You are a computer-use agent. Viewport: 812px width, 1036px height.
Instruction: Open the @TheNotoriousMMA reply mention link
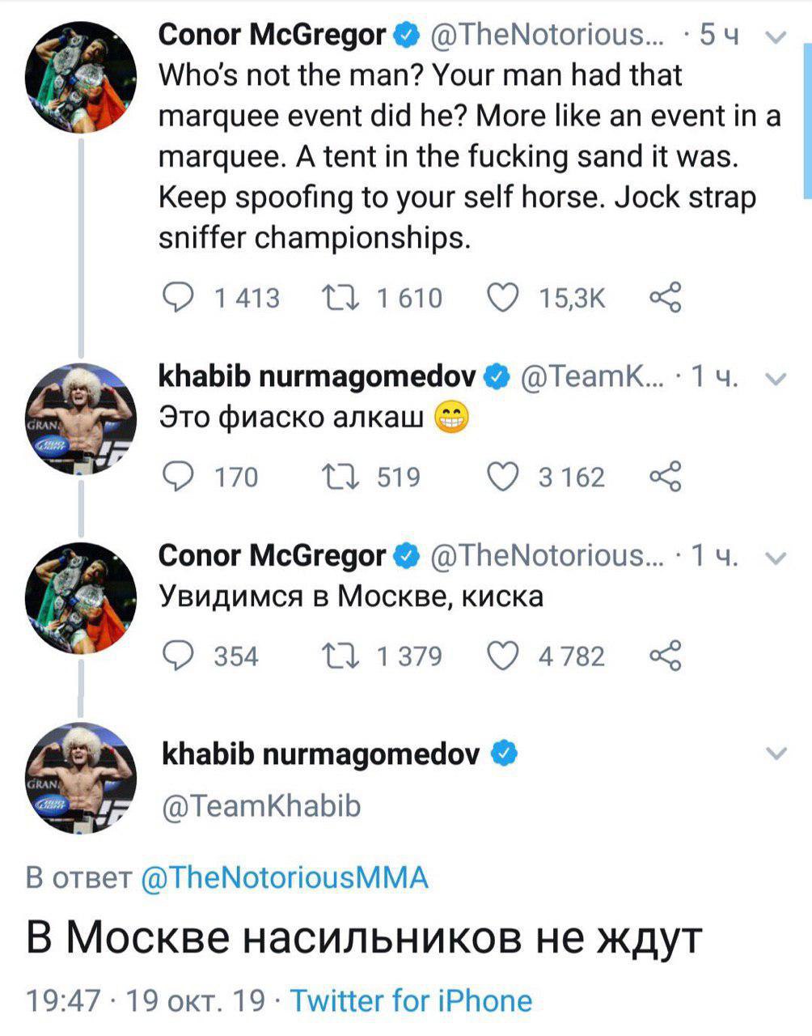[x=284, y=877]
